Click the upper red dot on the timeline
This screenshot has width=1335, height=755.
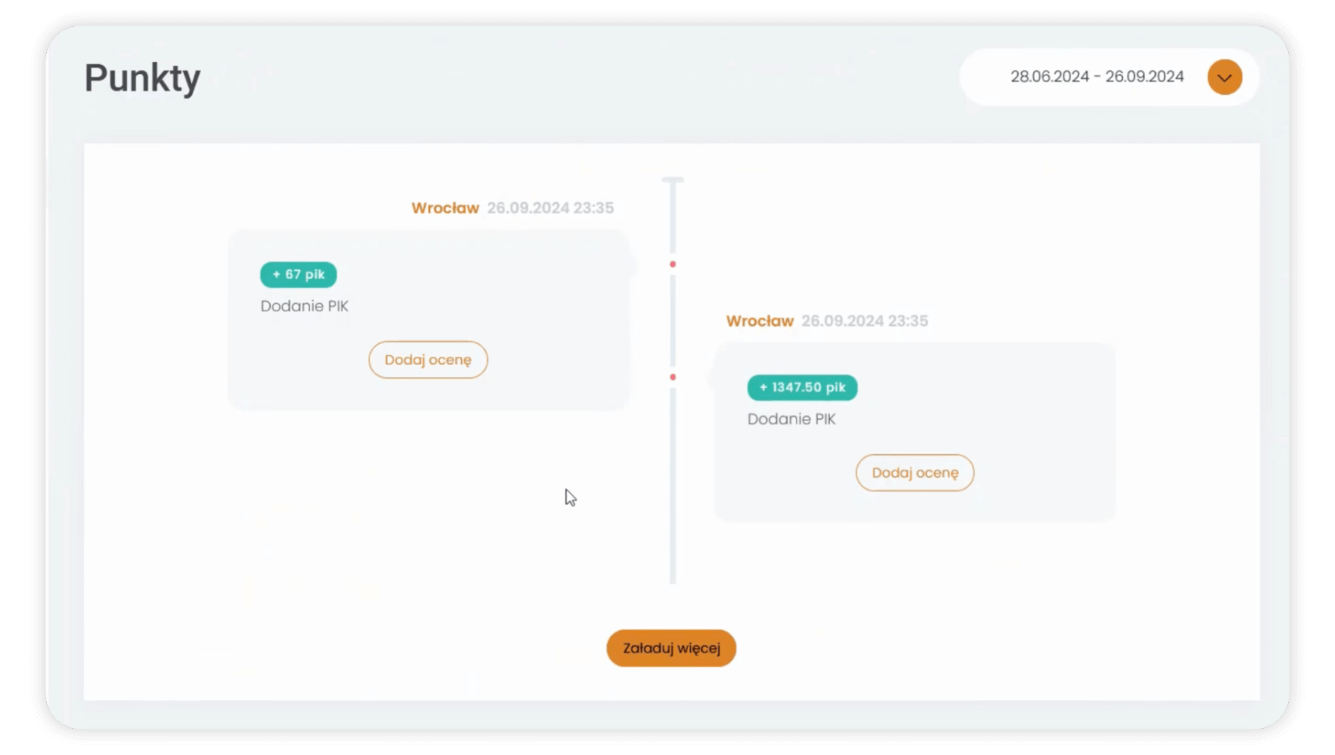673,264
